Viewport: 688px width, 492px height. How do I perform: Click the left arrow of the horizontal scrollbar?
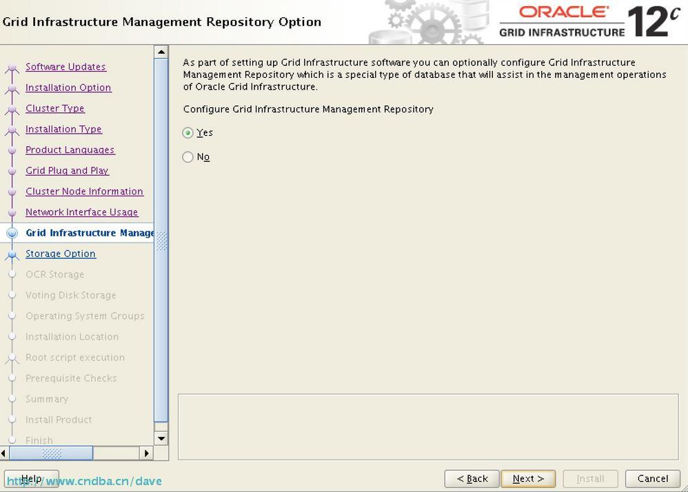point(3,453)
